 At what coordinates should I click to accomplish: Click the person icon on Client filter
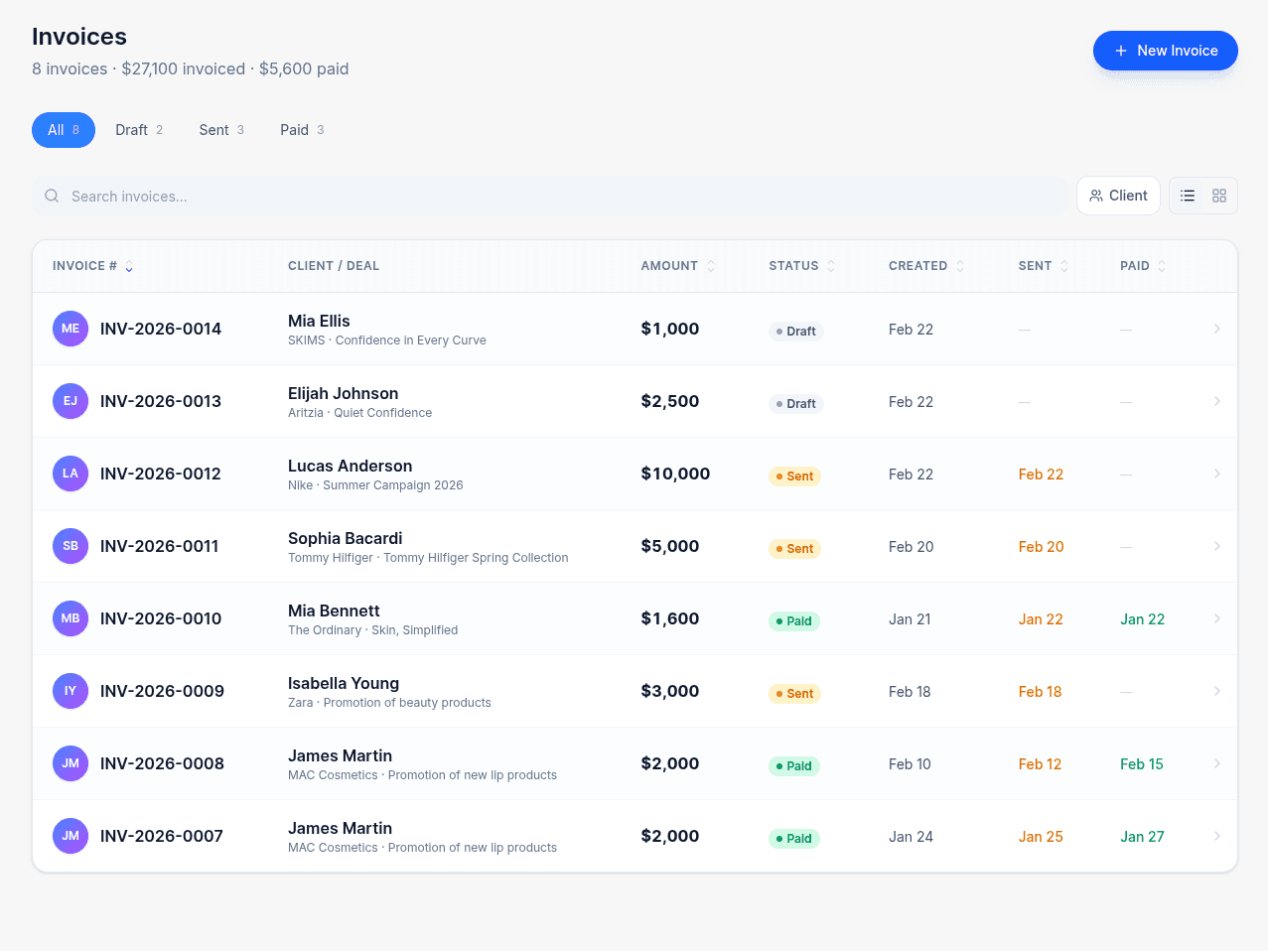click(x=1097, y=196)
